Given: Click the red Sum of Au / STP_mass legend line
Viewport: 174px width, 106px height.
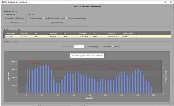Looking at the screenshot, I should coord(87,56).
